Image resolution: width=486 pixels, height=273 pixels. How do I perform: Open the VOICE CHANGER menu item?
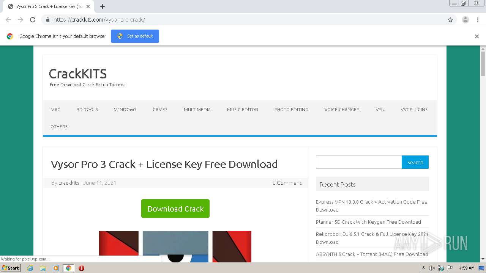342,110
